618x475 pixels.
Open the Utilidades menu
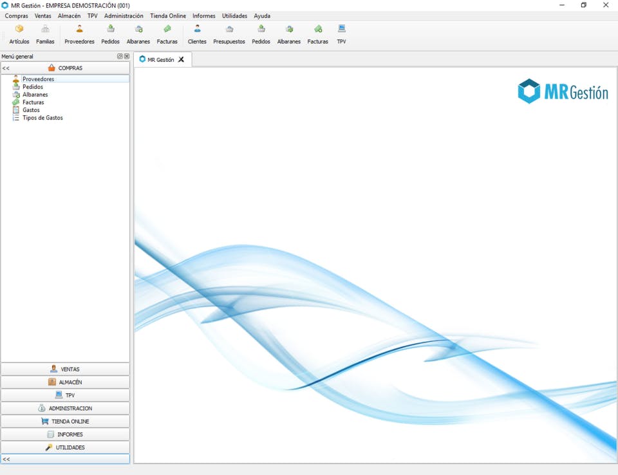[234, 15]
